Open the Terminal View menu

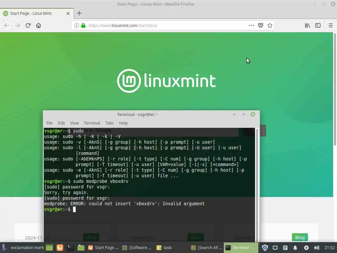pos(74,123)
